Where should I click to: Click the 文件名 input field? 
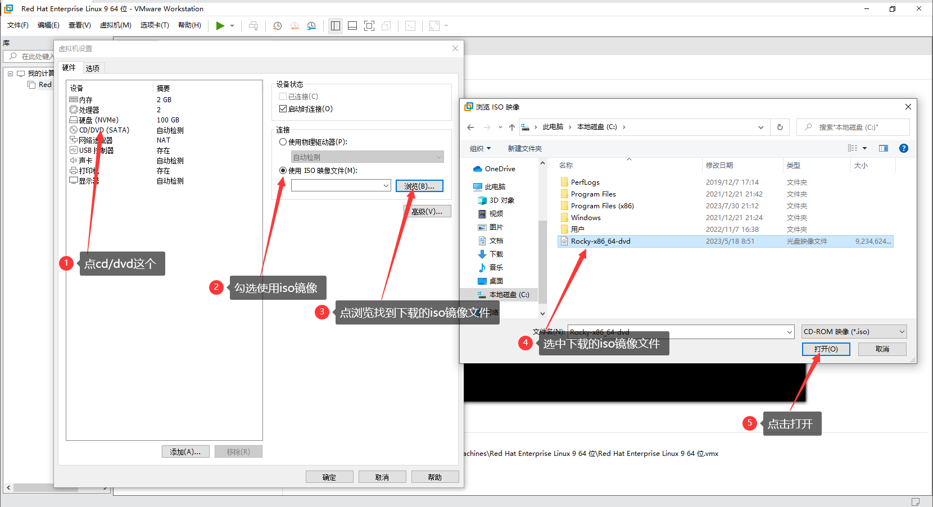coord(681,332)
